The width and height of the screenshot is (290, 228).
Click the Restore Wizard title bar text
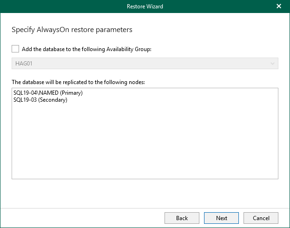coord(145,7)
